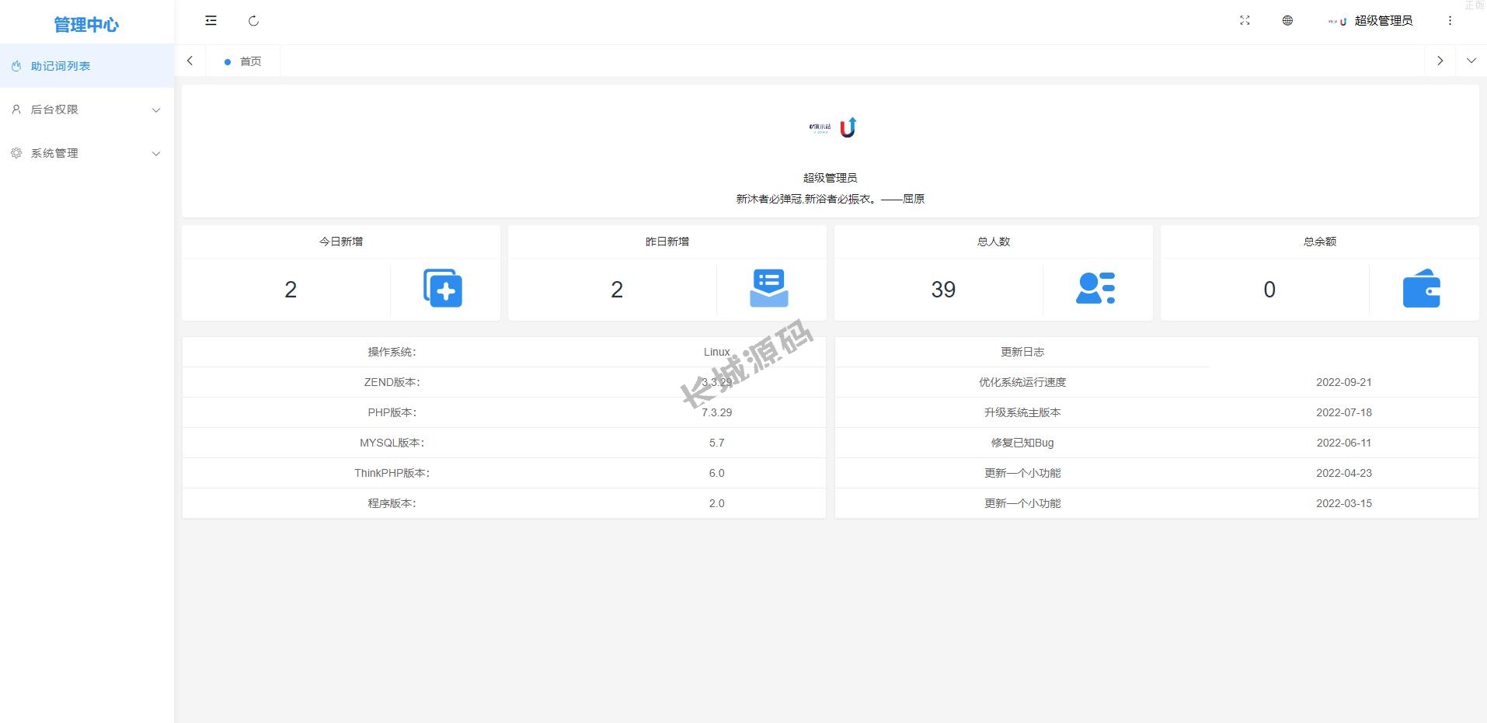Screen dimensions: 1487x723
Task: Click the MYSQL value 5.7
Action: 716,443
